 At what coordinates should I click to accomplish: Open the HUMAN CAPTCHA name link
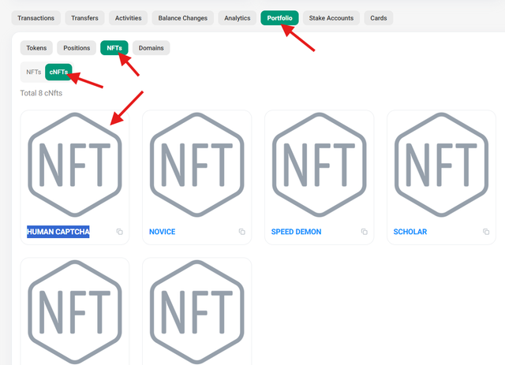pyautogui.click(x=58, y=232)
